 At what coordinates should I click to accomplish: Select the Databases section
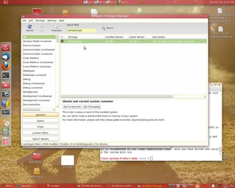39,71
